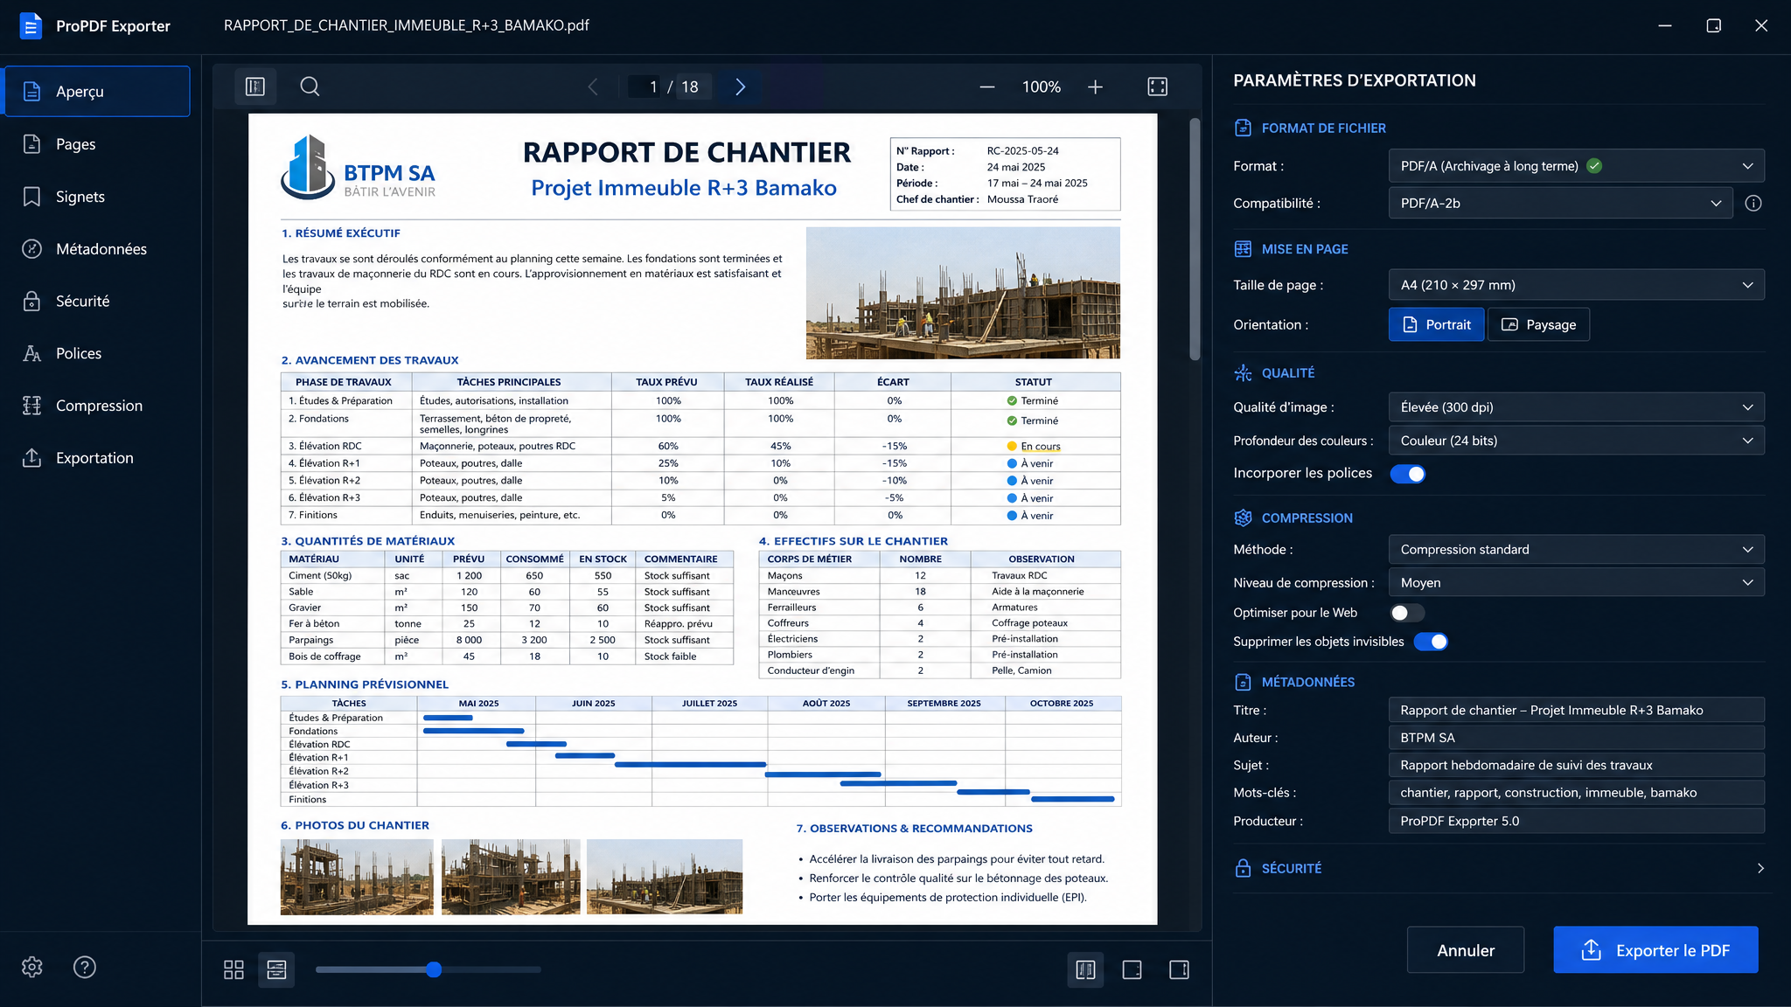Click the Auteur field BTPM SA
The width and height of the screenshot is (1791, 1007).
click(x=1576, y=738)
